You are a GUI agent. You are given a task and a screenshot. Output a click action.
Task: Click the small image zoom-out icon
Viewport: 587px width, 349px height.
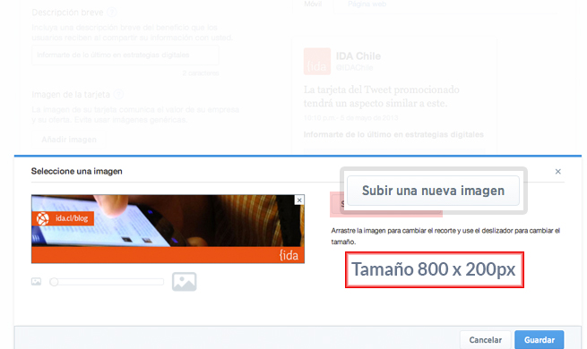(37, 281)
